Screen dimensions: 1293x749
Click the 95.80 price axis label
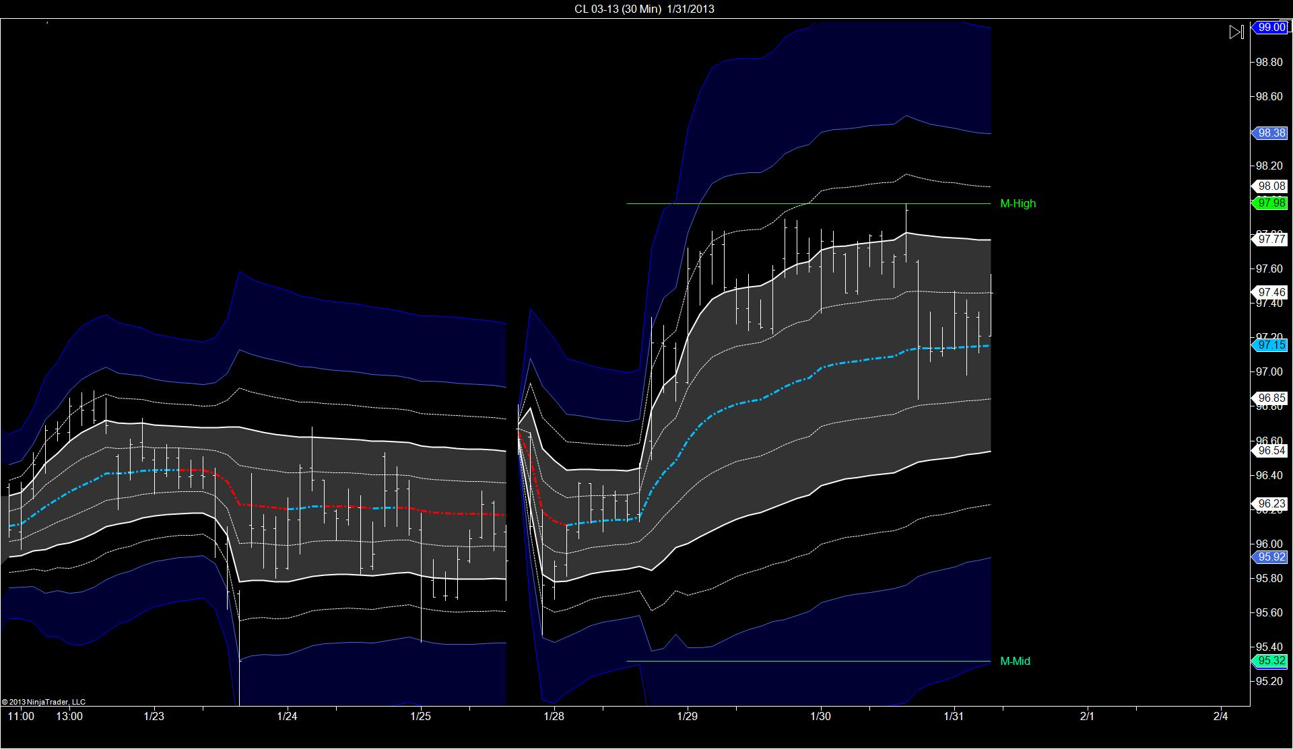1269,579
